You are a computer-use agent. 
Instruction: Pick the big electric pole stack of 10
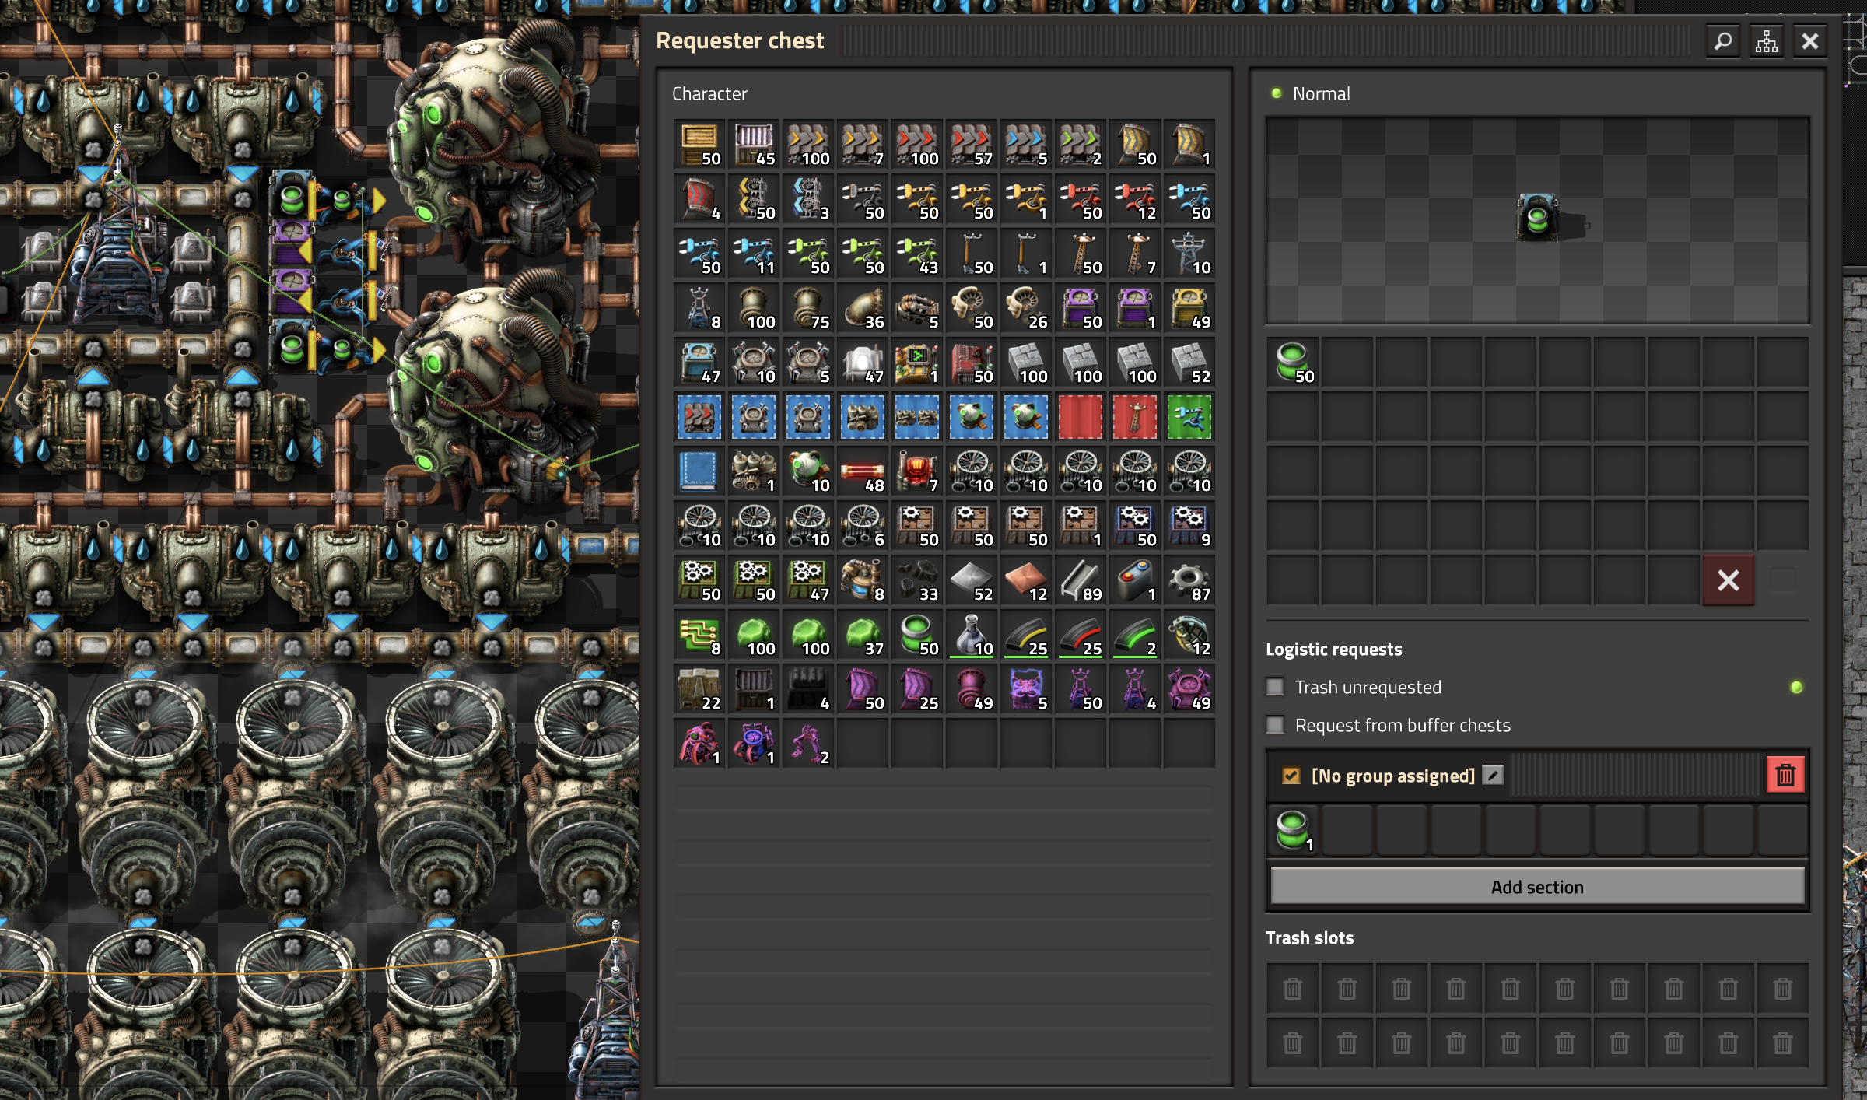pos(1189,254)
